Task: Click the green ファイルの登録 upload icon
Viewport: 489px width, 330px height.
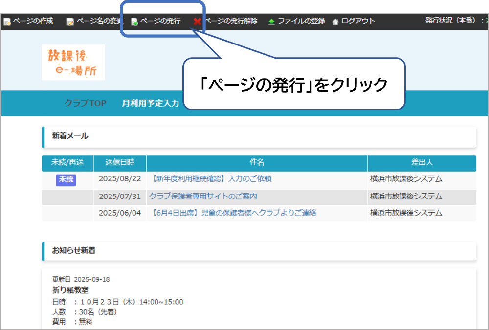Action: point(271,22)
